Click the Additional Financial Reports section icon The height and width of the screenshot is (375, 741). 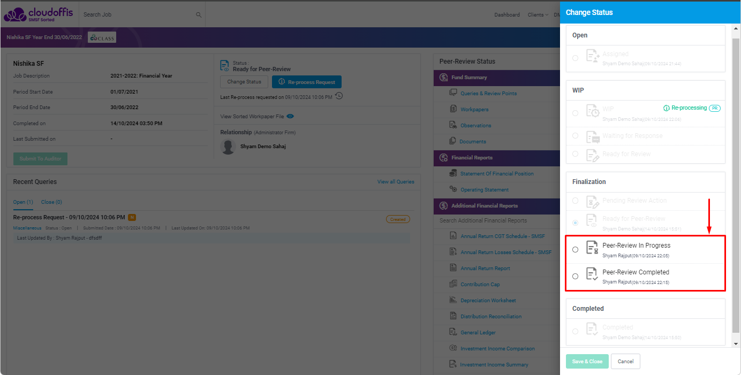pos(444,206)
